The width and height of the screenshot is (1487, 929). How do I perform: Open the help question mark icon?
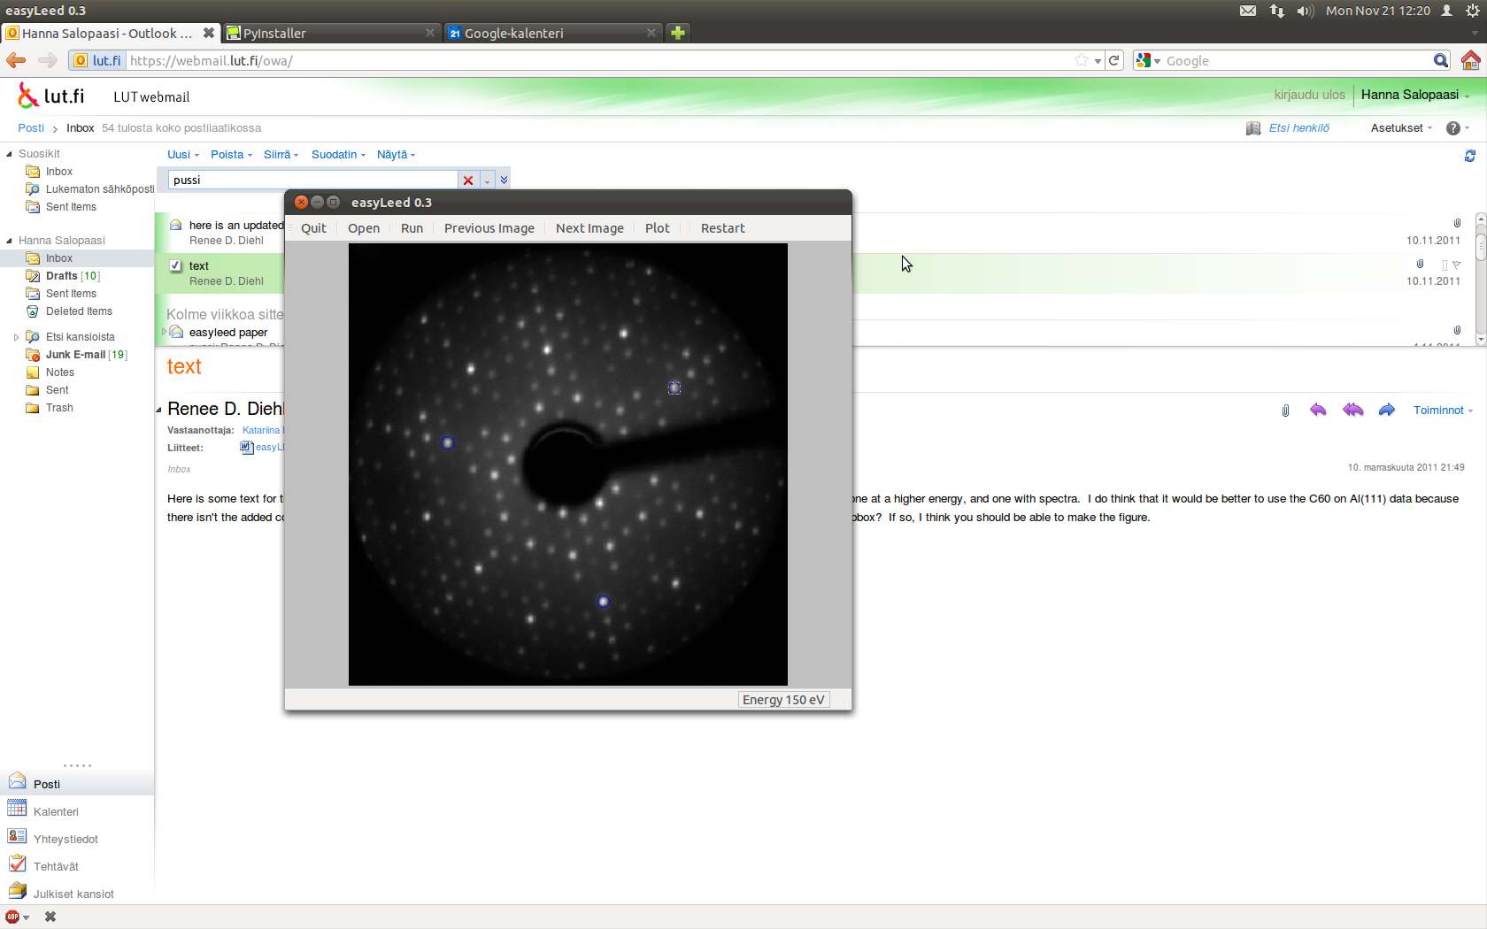click(1452, 128)
